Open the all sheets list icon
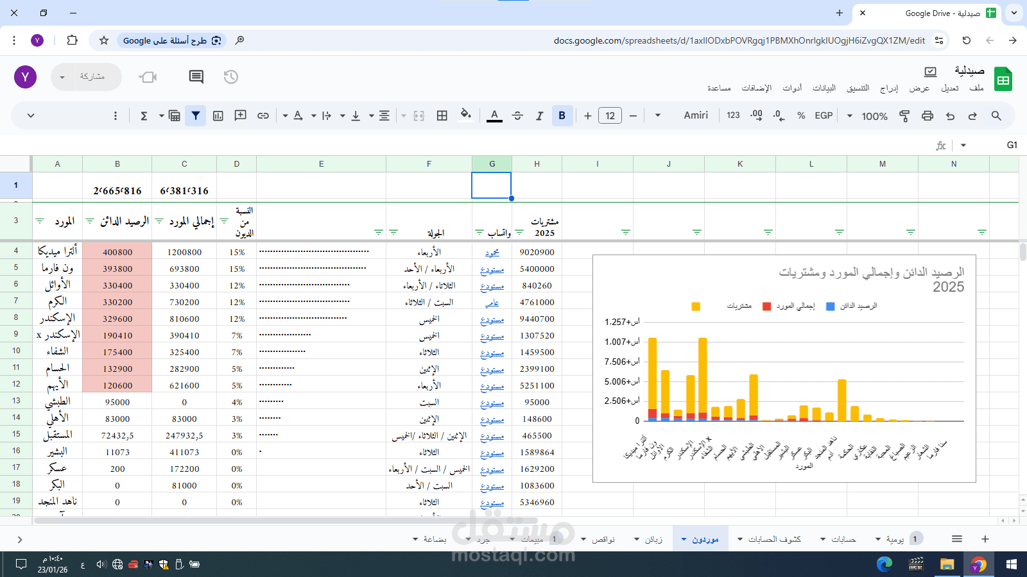 pyautogui.click(x=957, y=539)
